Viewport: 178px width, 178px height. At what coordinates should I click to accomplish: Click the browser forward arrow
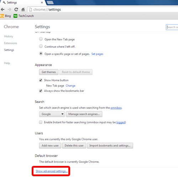pos(9,10)
